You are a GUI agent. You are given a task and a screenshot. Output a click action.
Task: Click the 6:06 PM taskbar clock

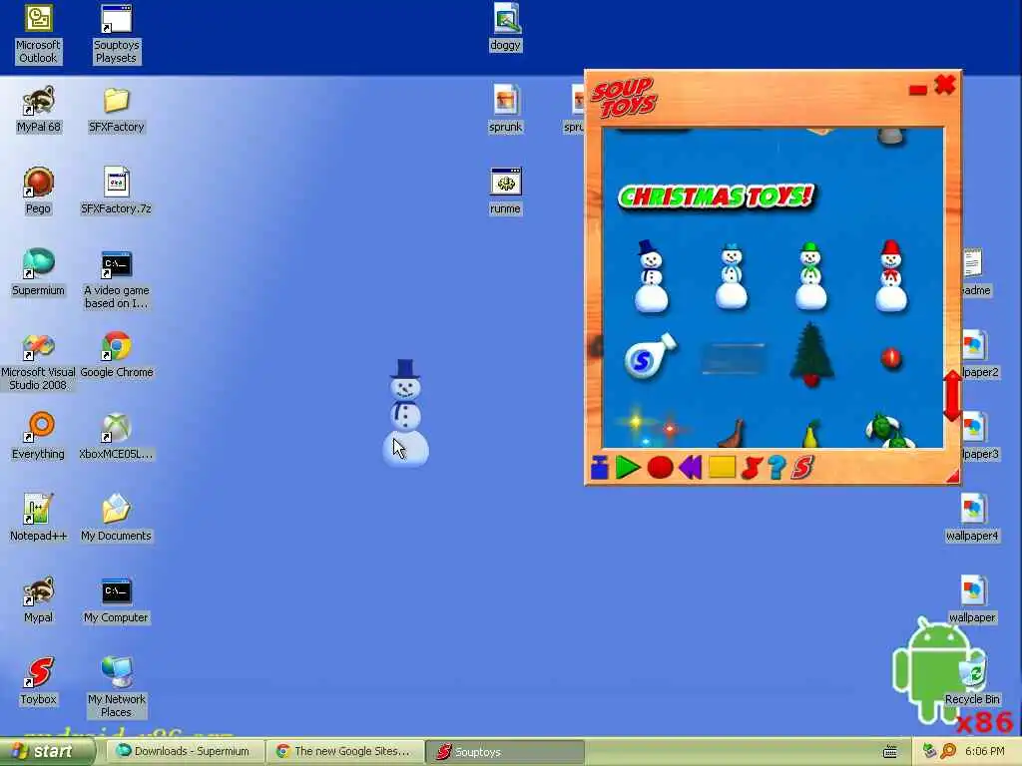click(985, 752)
